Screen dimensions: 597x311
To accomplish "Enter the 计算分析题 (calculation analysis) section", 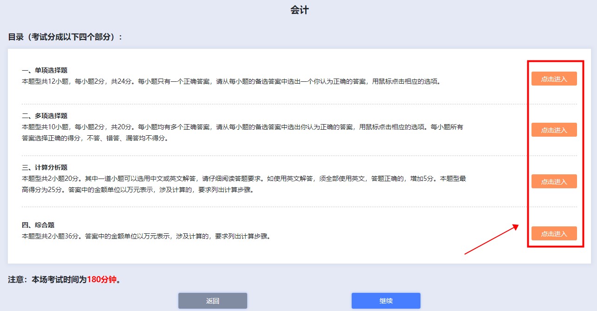I will 553,181.
